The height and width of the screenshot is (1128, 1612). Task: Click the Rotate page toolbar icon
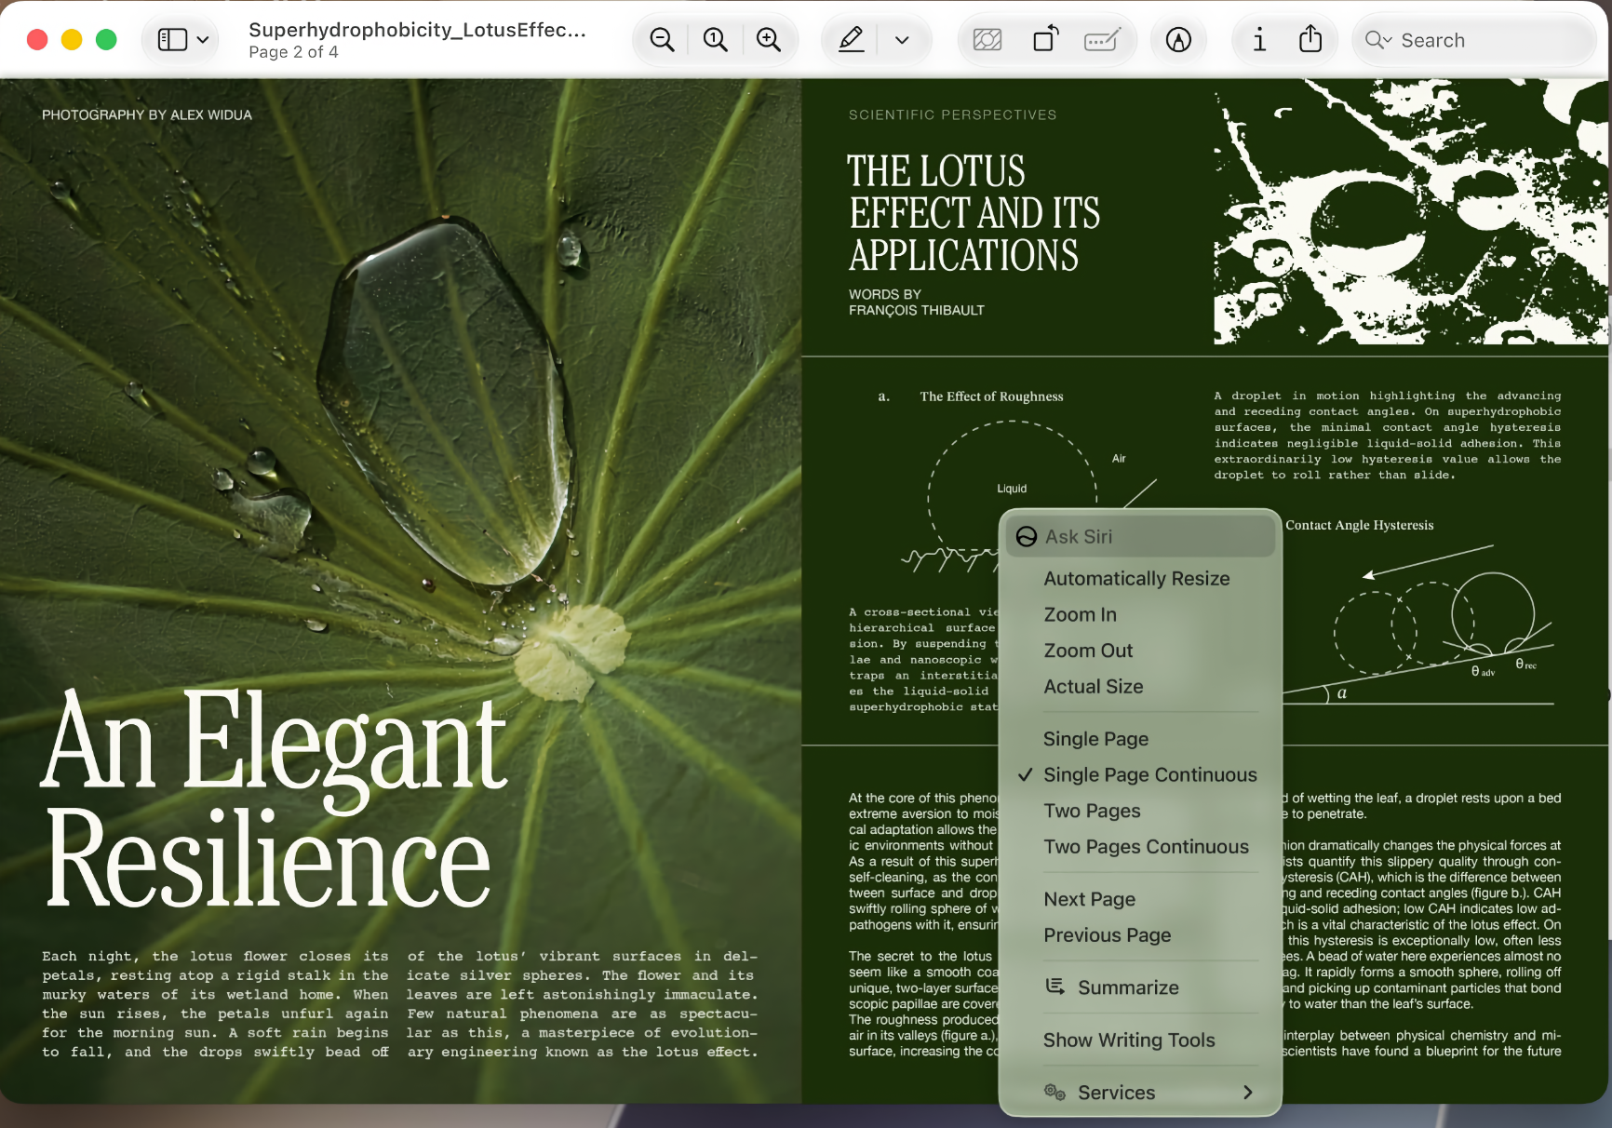(1045, 40)
